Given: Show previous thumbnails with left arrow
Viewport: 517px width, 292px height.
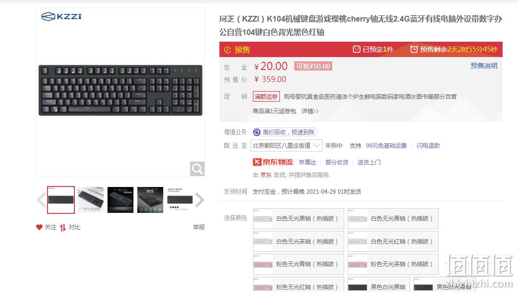Looking at the screenshot, I should coord(41,200).
